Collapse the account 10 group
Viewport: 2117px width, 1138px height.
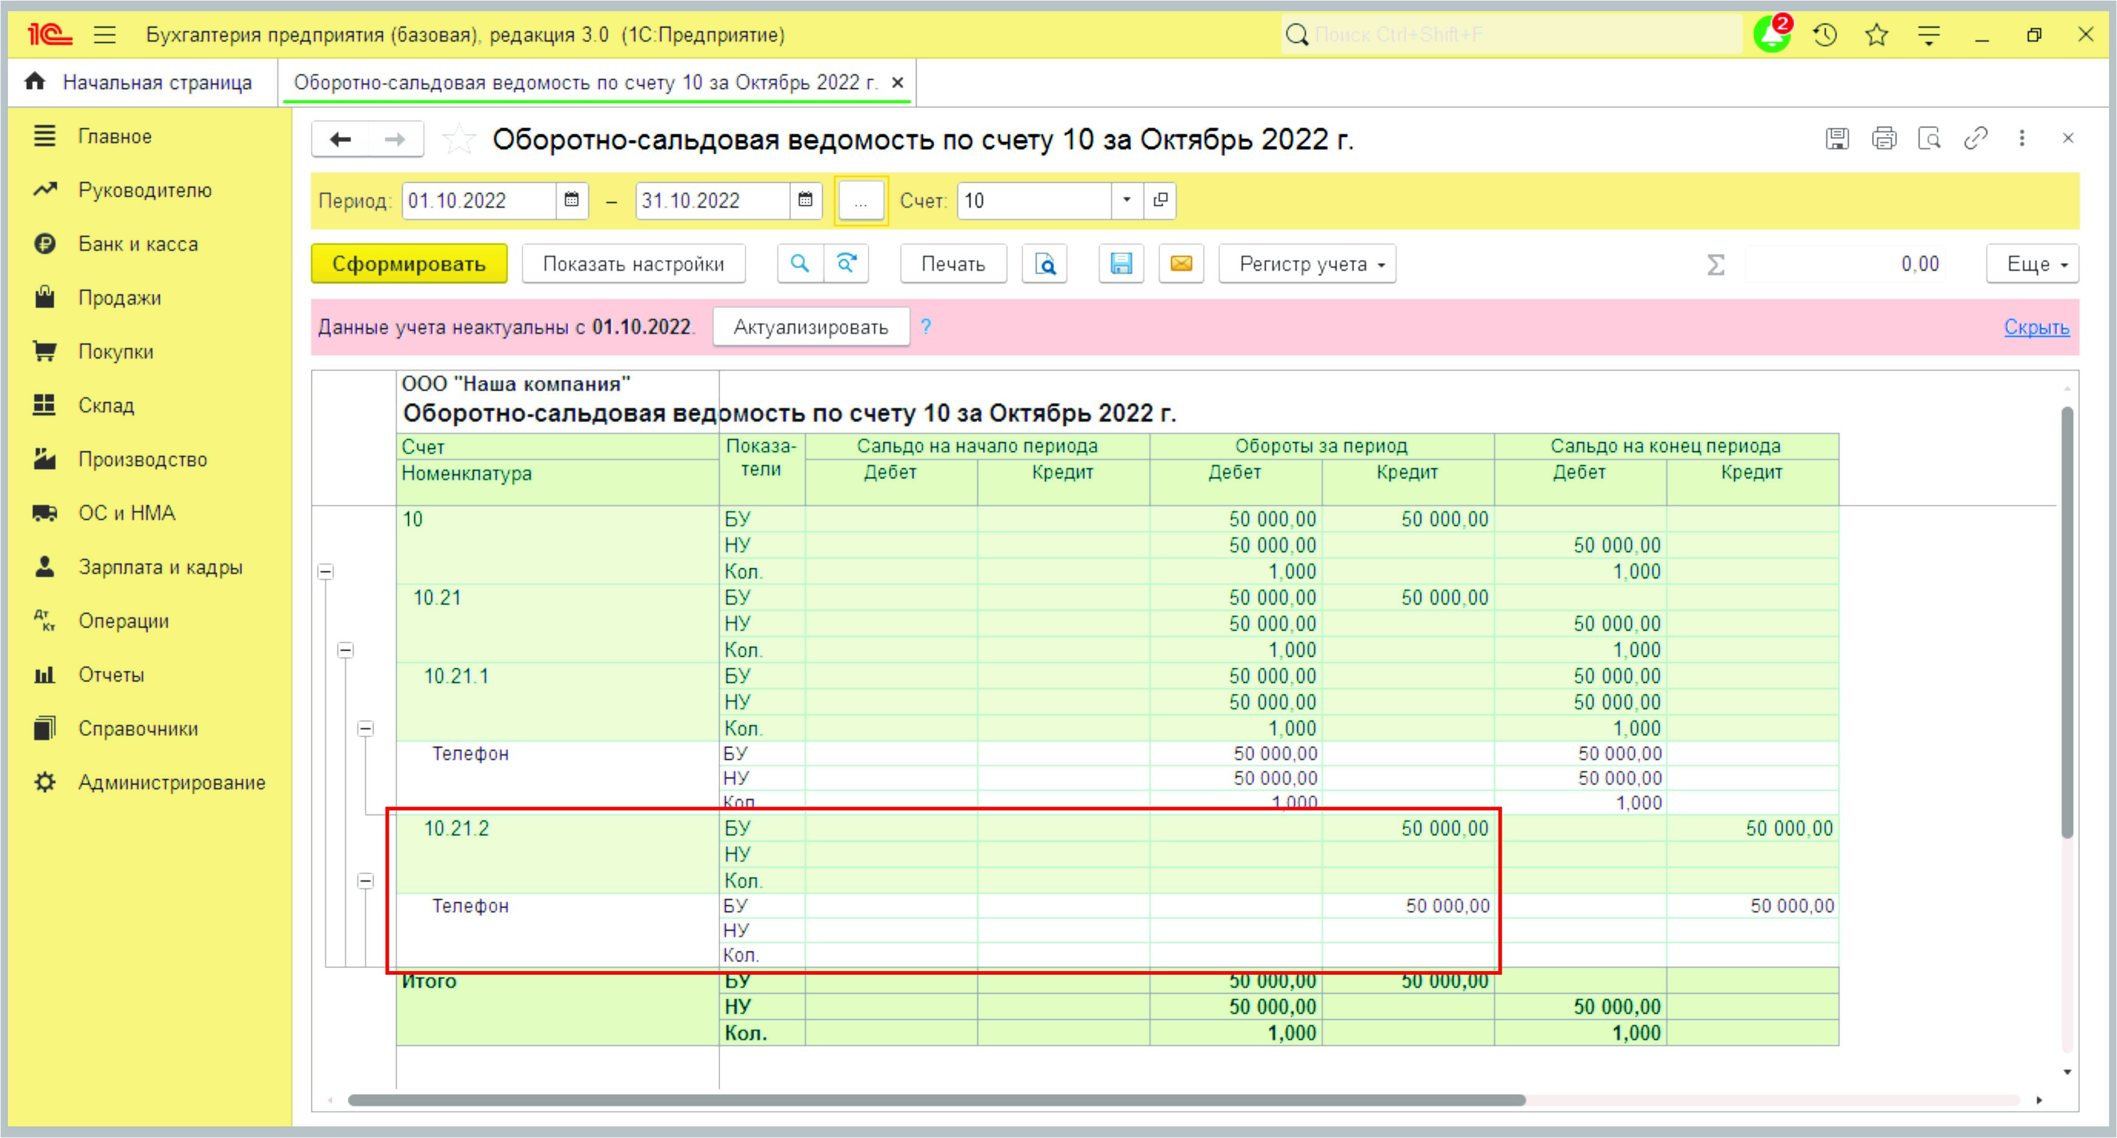[326, 572]
